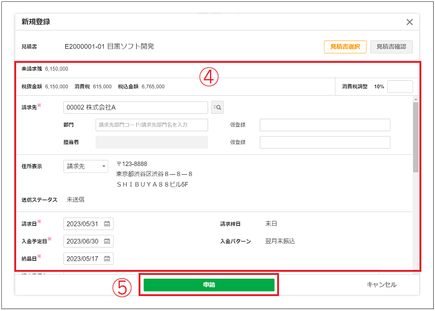Click the 納品日 date 2023/05/17
The height and width of the screenshot is (311, 435).
click(83, 259)
